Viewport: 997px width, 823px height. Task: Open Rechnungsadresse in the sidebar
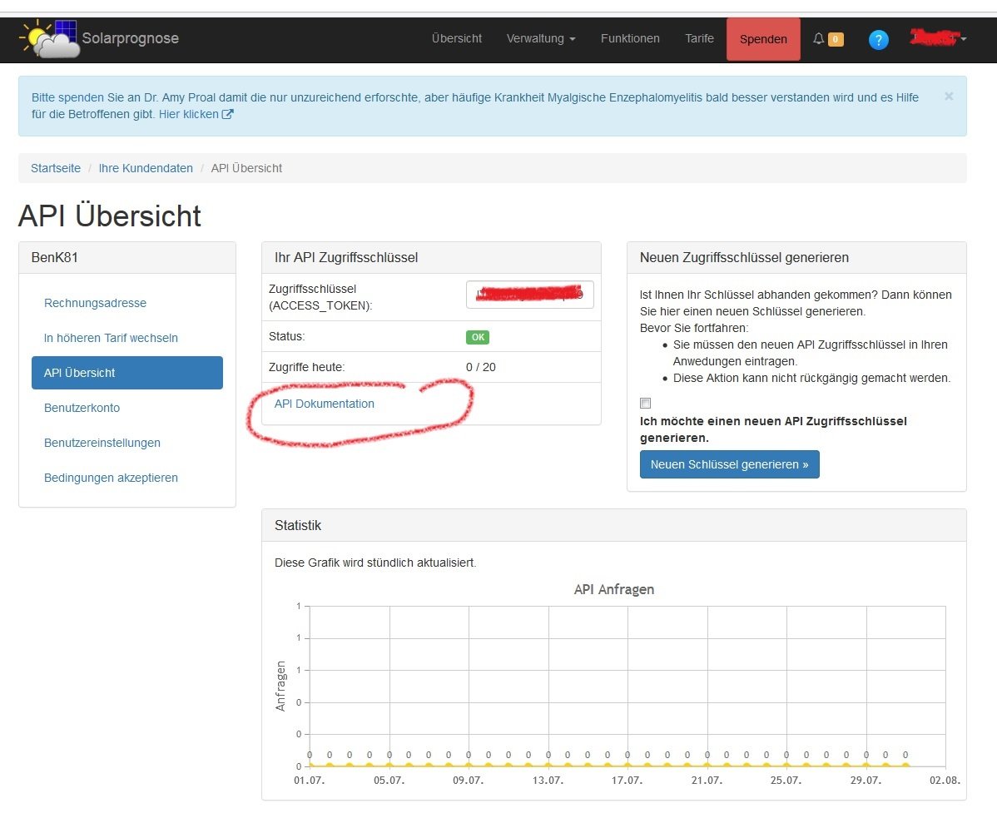95,303
